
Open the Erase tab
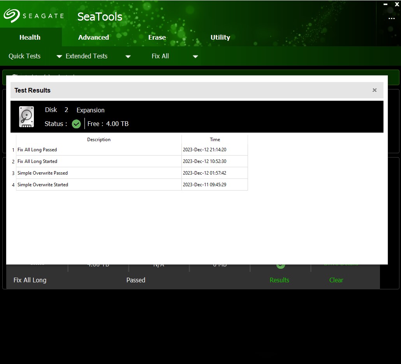pos(157,37)
